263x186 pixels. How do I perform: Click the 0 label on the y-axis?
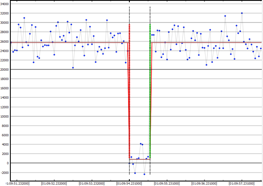click(x=8, y=163)
